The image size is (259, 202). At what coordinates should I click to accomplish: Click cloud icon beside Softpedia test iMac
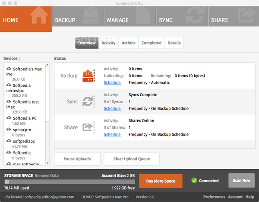(9, 101)
